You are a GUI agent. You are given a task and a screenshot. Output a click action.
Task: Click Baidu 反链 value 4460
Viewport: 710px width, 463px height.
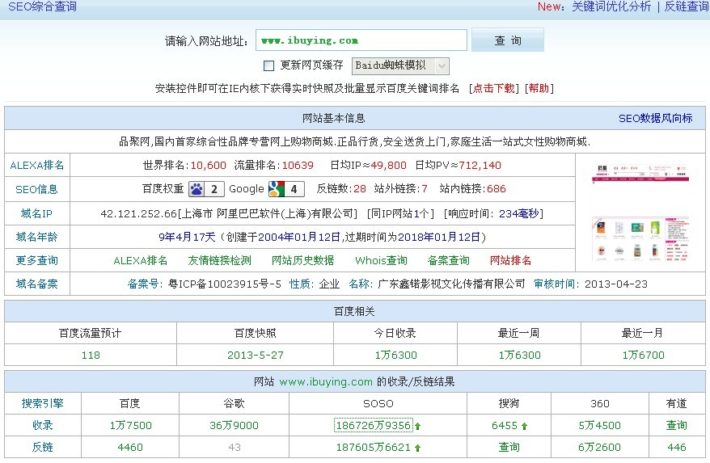point(130,448)
